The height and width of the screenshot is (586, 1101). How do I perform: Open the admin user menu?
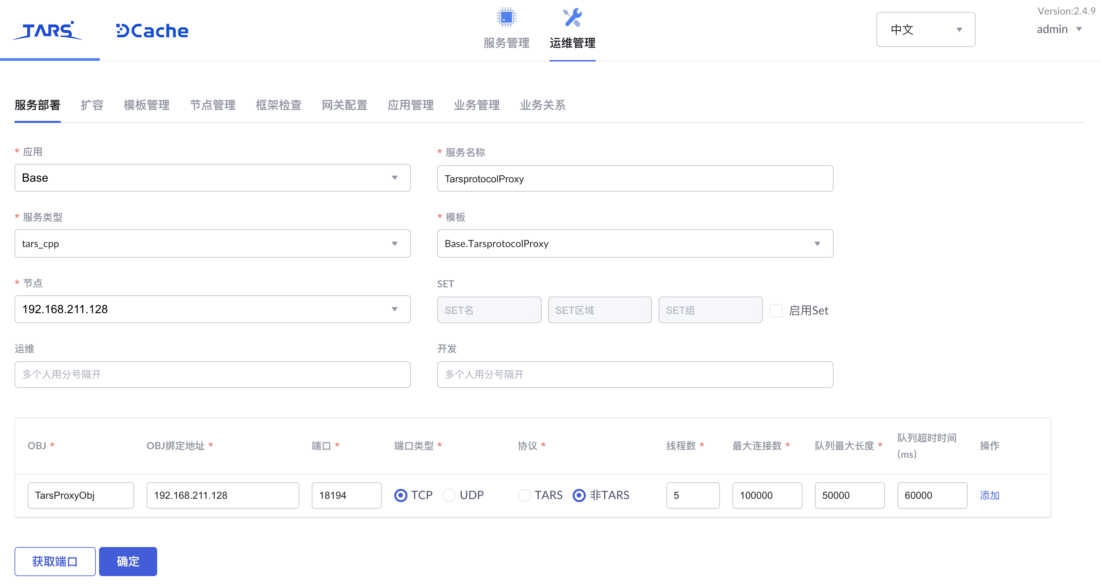[1059, 29]
